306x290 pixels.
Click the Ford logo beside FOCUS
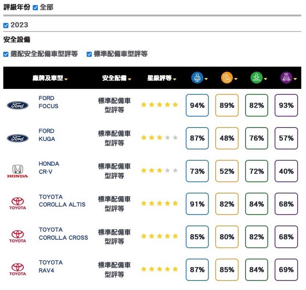(18, 105)
